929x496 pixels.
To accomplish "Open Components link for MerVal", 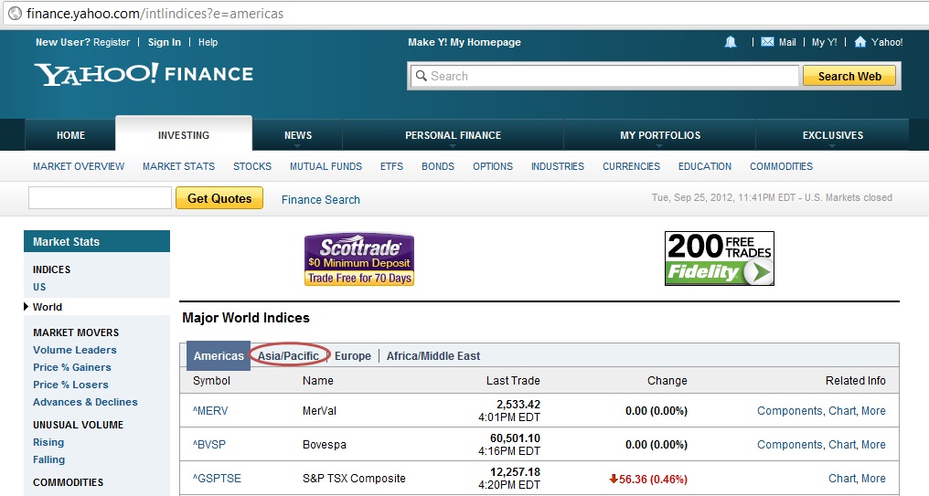I will pos(789,411).
